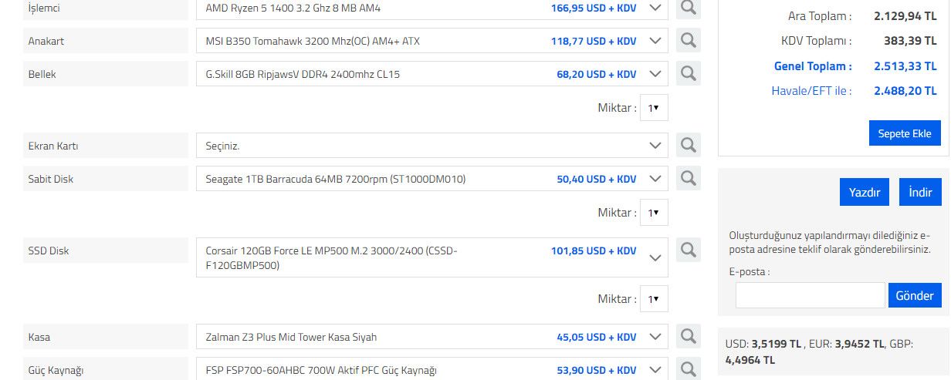951x380 pixels.
Task: Click the Yazdır print button
Action: click(865, 192)
